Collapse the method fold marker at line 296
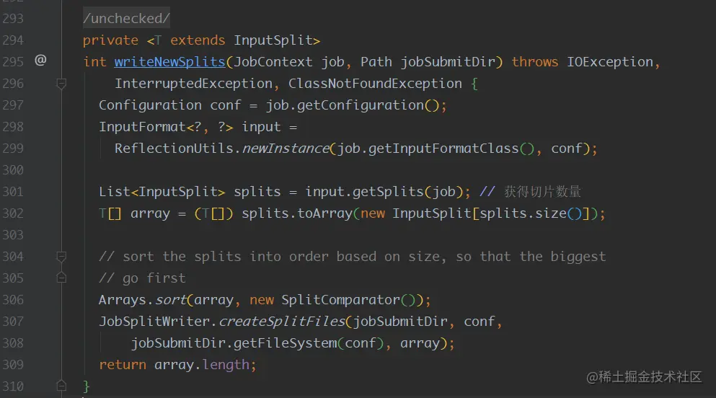This screenshot has height=398, width=716. 61,84
